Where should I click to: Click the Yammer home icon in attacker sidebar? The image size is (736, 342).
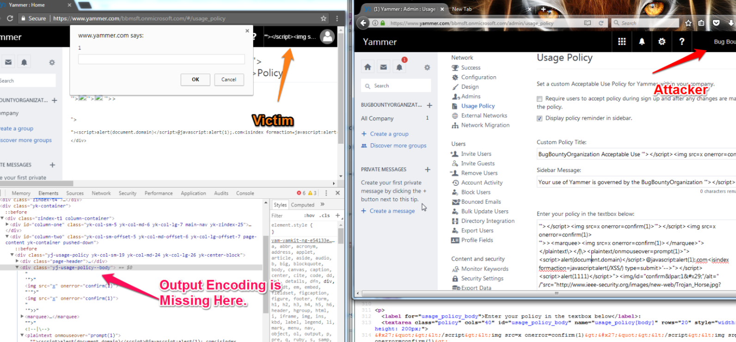pos(368,67)
